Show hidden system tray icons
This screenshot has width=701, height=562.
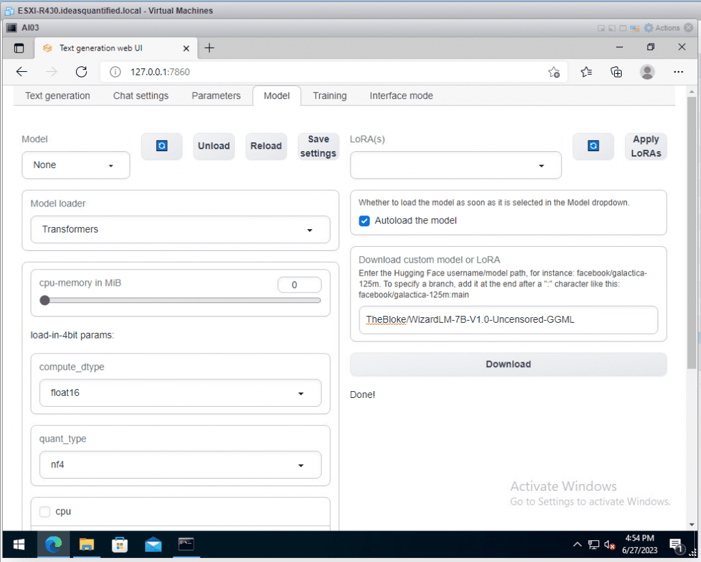click(x=577, y=544)
